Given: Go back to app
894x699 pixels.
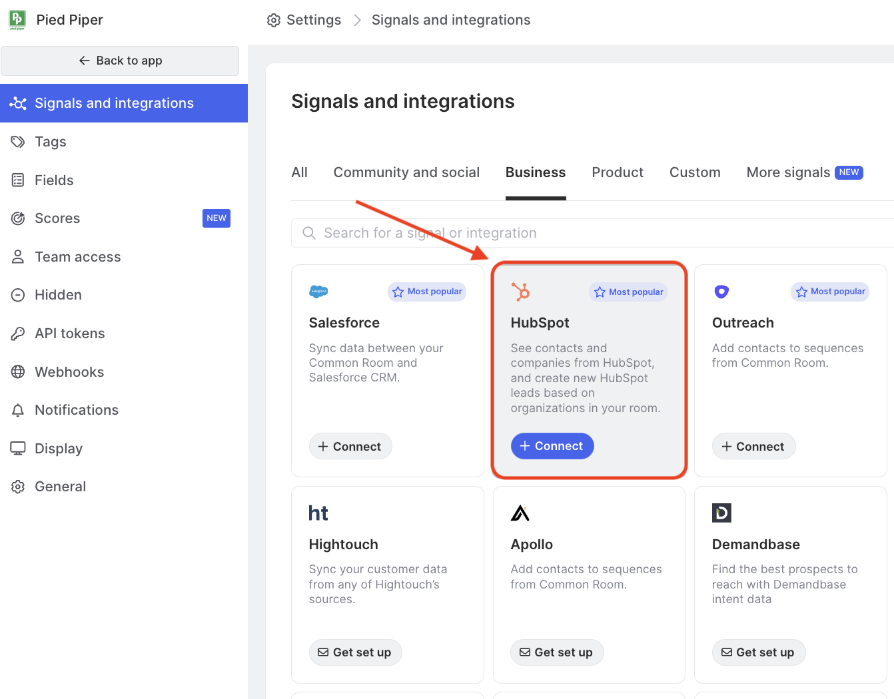Looking at the screenshot, I should 120,61.
